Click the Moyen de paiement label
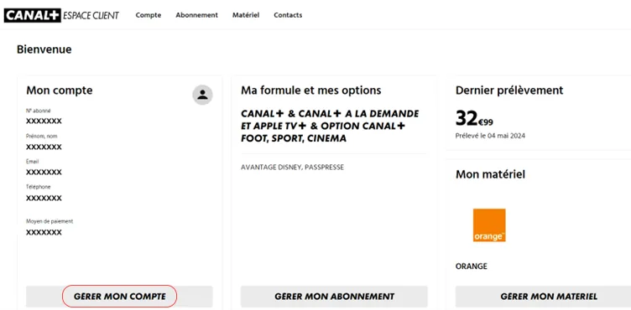631x310 pixels. (50, 221)
